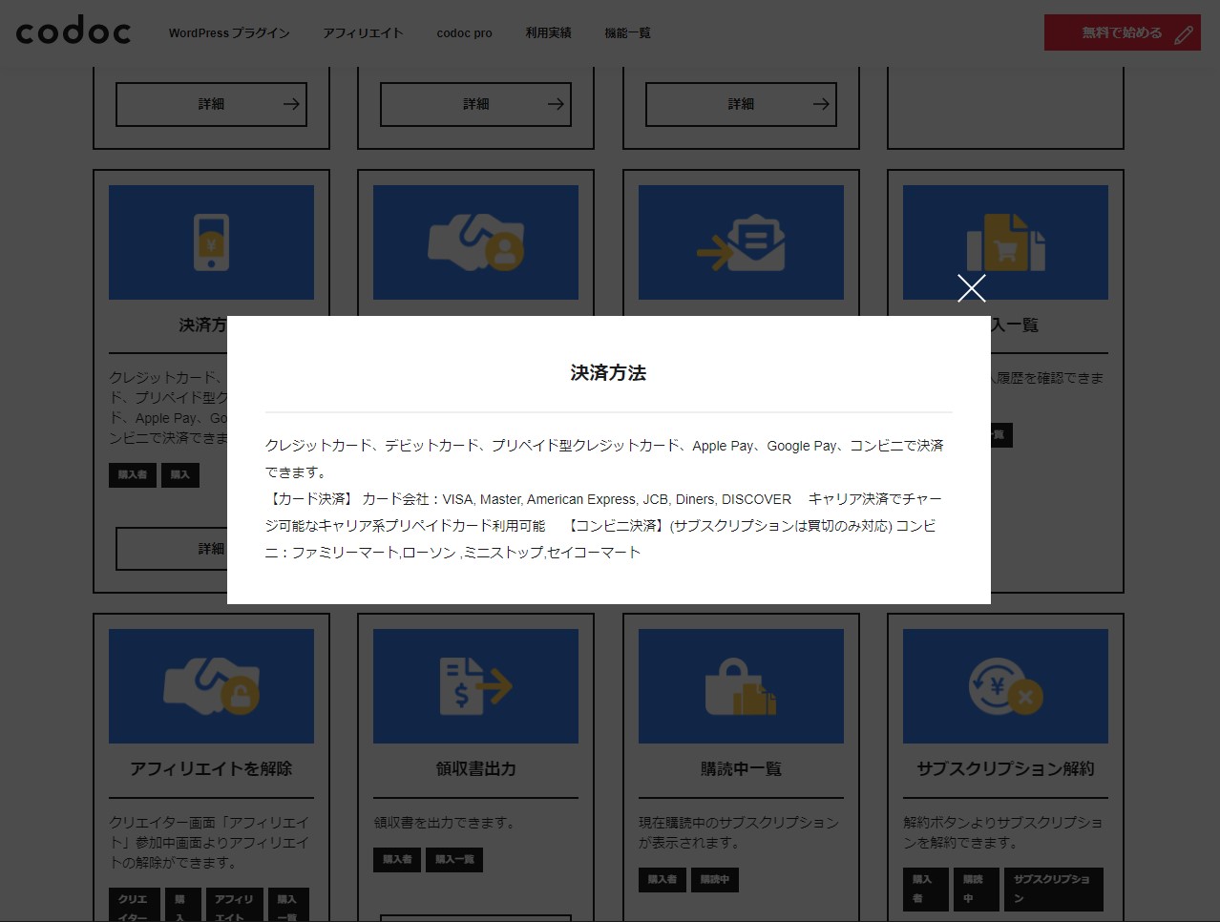This screenshot has width=1220, height=922.
Task: Click the first 詳細 button in top row
Action: pyautogui.click(x=211, y=104)
